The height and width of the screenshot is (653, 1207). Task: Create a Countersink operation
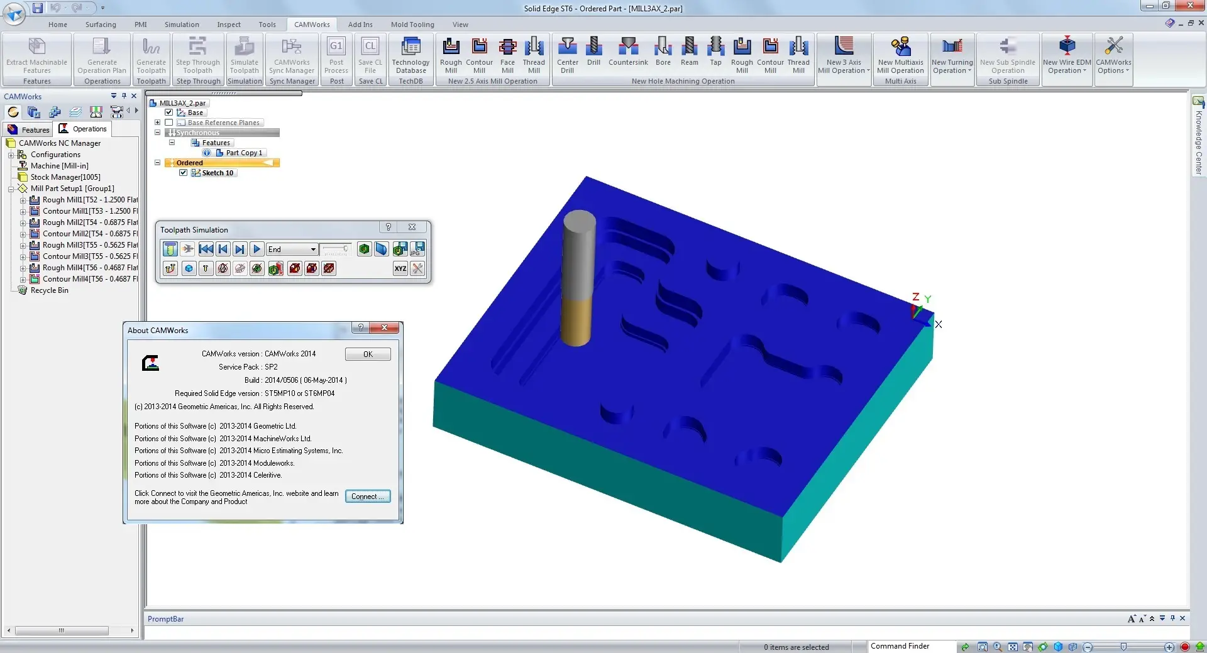pyautogui.click(x=628, y=52)
